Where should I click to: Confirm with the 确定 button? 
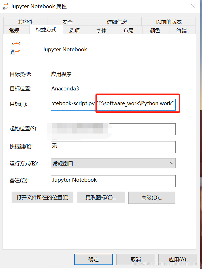pyautogui.click(x=93, y=259)
